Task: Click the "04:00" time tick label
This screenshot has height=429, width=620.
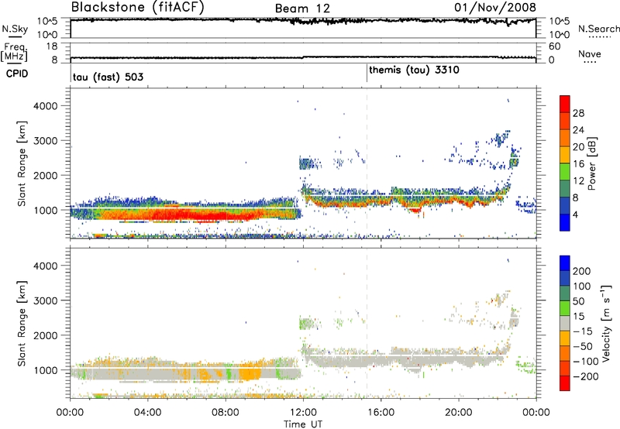Action: click(x=147, y=413)
